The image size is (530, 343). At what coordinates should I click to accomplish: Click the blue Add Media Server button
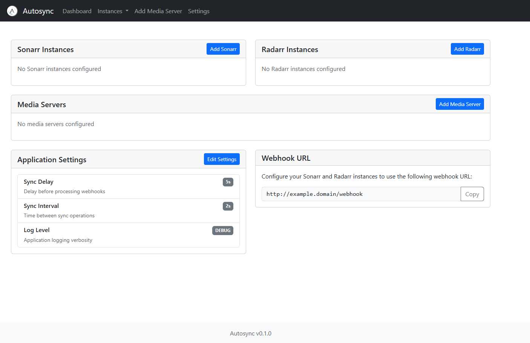[x=460, y=104]
